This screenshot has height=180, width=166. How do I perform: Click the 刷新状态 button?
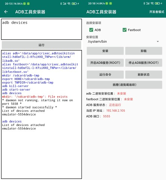pyautogui.click(x=144, y=75)
